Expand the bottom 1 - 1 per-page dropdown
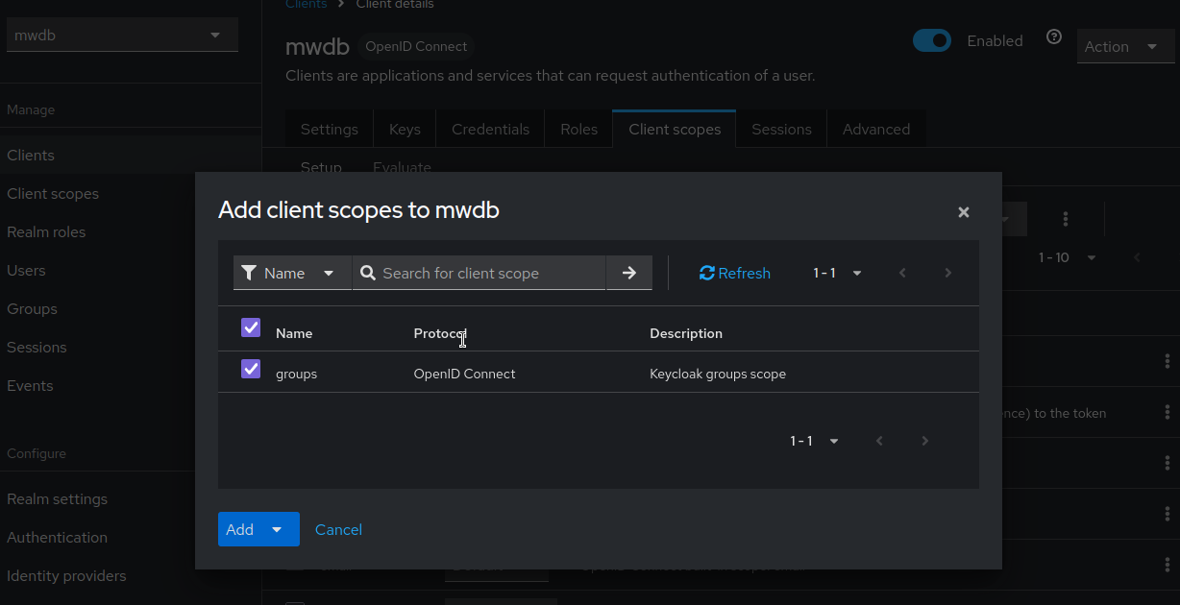 (815, 441)
